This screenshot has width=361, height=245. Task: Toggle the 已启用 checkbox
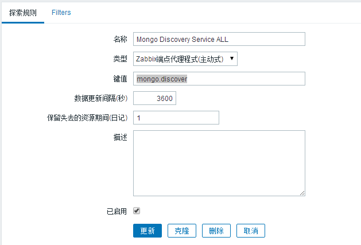[137, 211]
